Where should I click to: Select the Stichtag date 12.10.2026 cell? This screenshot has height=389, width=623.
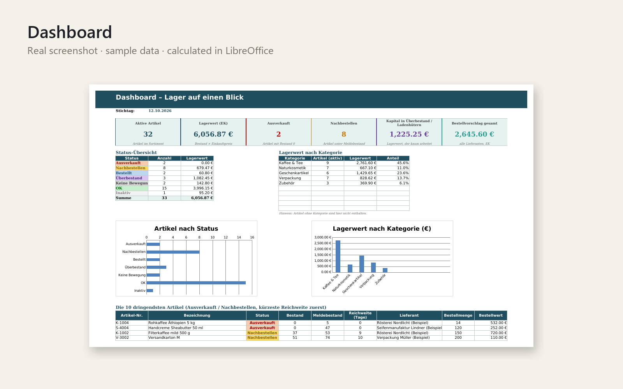click(160, 111)
